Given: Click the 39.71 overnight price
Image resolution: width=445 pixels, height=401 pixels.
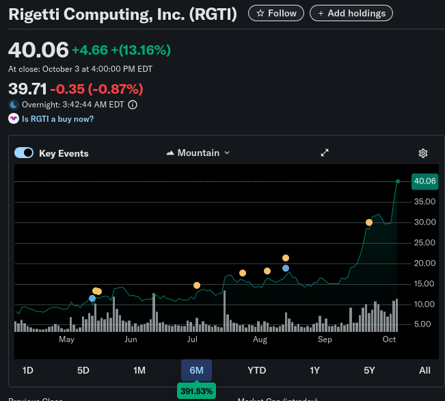Looking at the screenshot, I should pyautogui.click(x=27, y=89).
